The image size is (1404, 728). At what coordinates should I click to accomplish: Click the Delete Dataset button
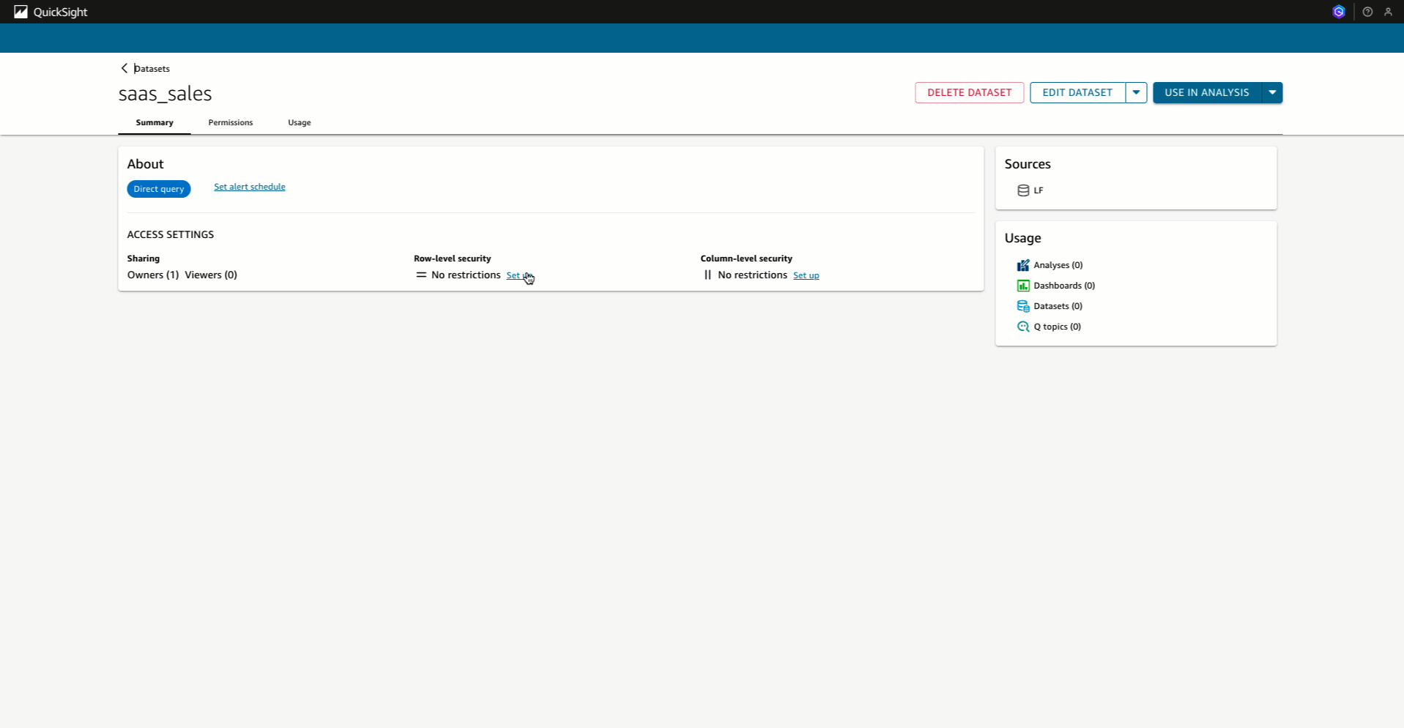pyautogui.click(x=970, y=92)
